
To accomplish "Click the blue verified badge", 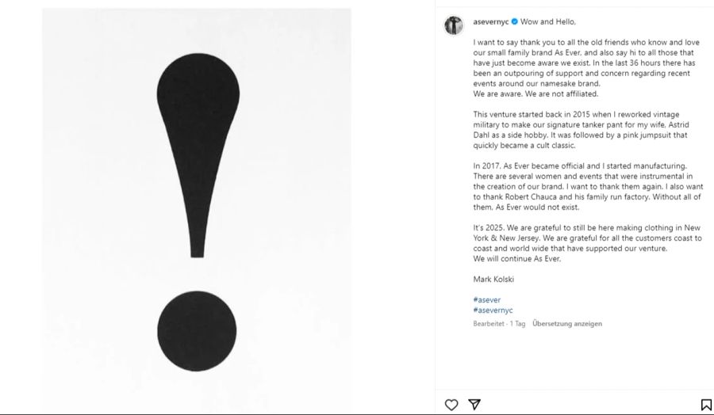I will [514, 21].
